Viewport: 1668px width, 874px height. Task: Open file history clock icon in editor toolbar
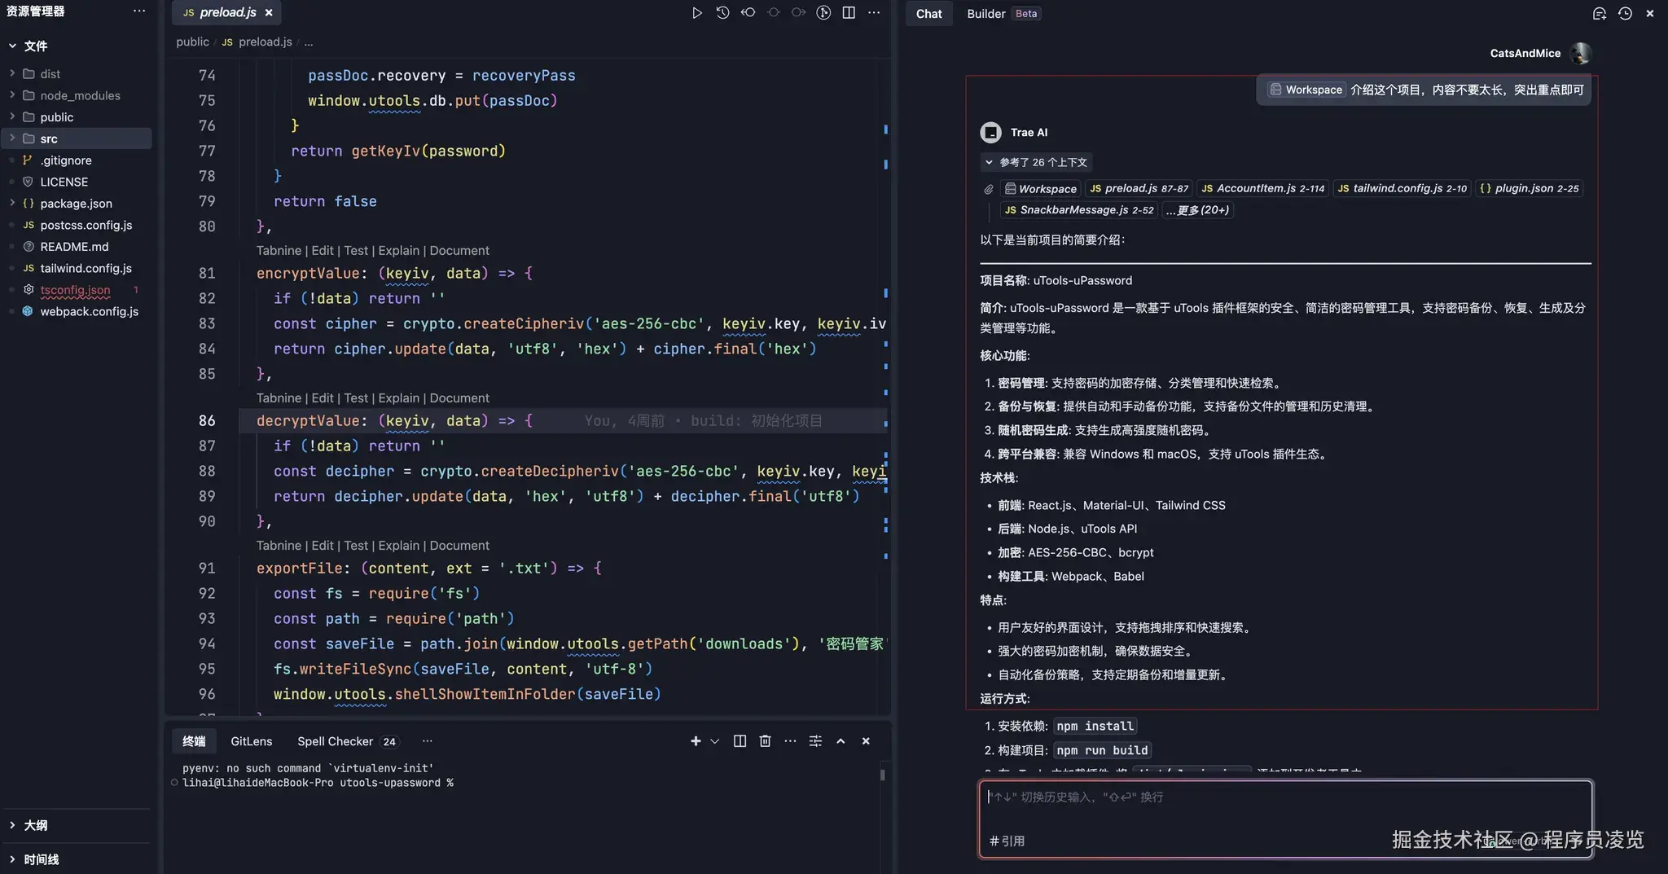722,13
